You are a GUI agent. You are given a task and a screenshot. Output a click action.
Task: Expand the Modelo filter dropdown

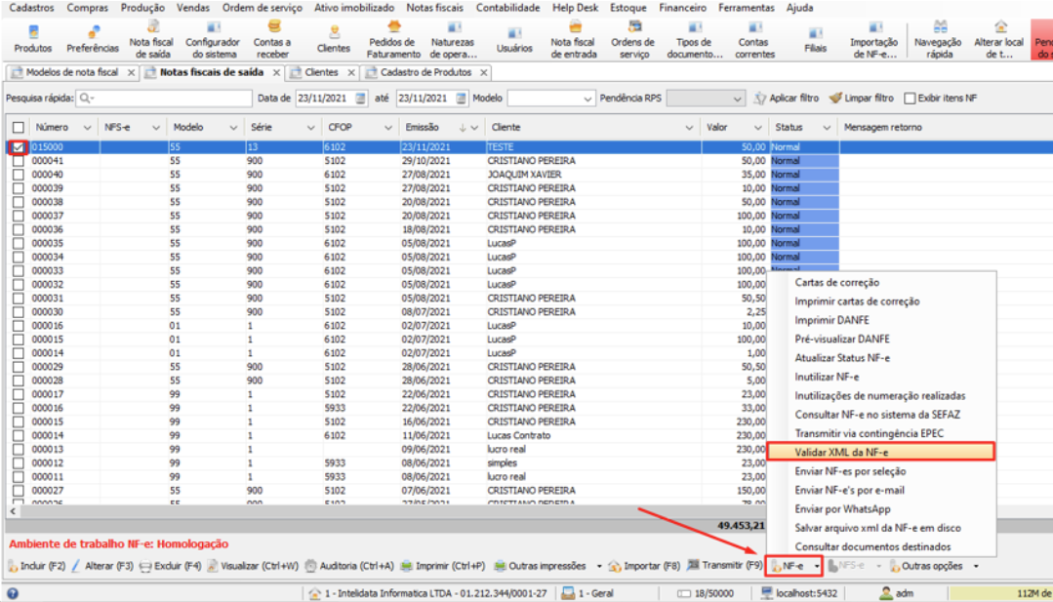[x=587, y=99]
